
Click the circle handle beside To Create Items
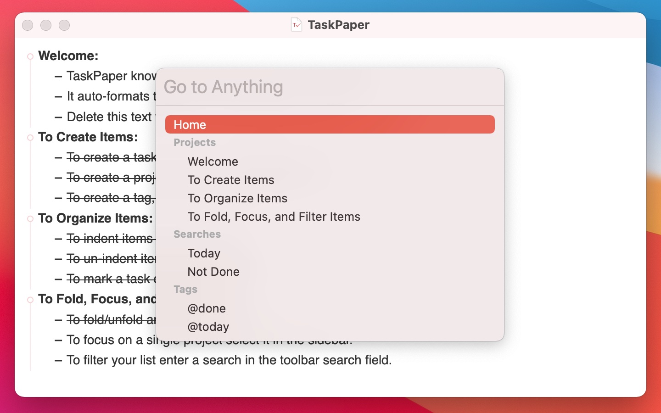pos(30,137)
